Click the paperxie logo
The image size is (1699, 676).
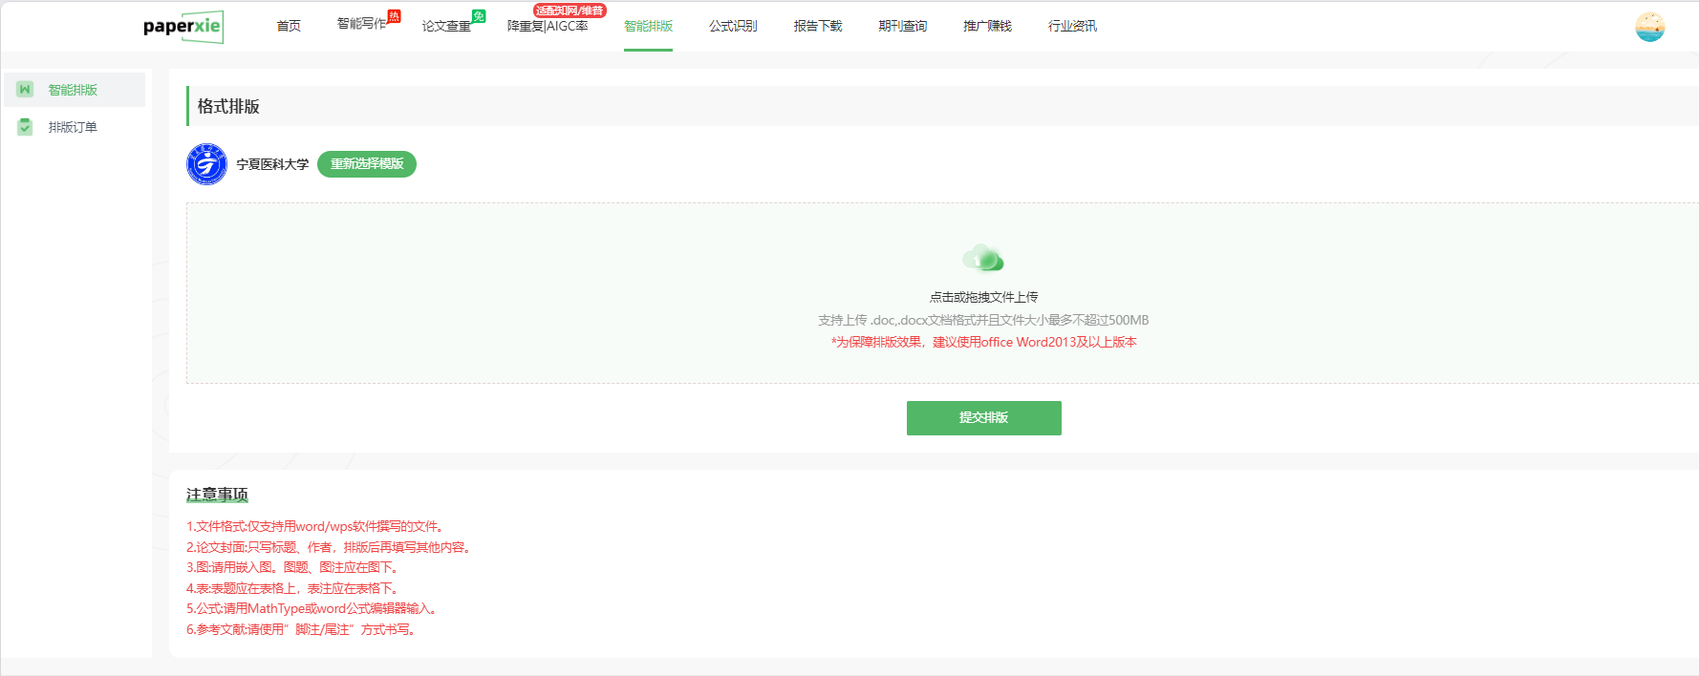(x=183, y=27)
